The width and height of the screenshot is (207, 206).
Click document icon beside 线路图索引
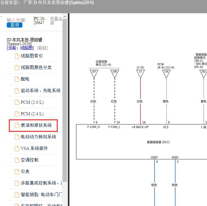17,56
